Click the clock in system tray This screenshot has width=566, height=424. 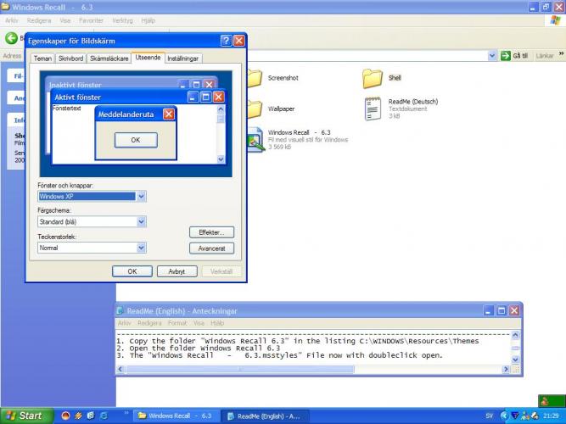[551, 416]
